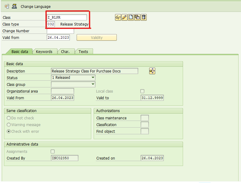
Task: Click the Created By field INC02350
Action: click(65, 158)
